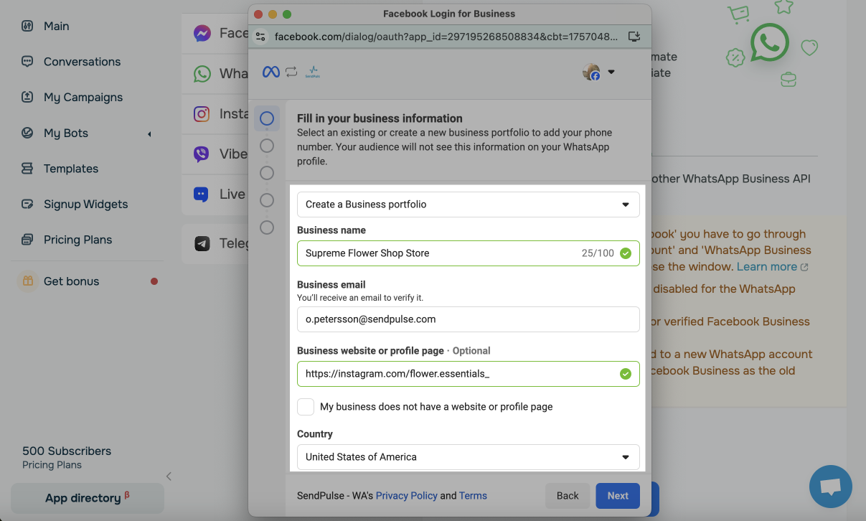The width and height of the screenshot is (866, 521).
Task: Open the Privacy Policy link
Action: (406, 496)
